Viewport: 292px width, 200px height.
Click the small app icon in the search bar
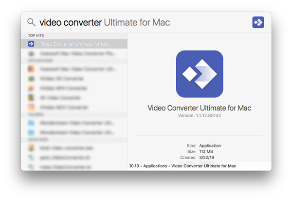pyautogui.click(x=258, y=22)
